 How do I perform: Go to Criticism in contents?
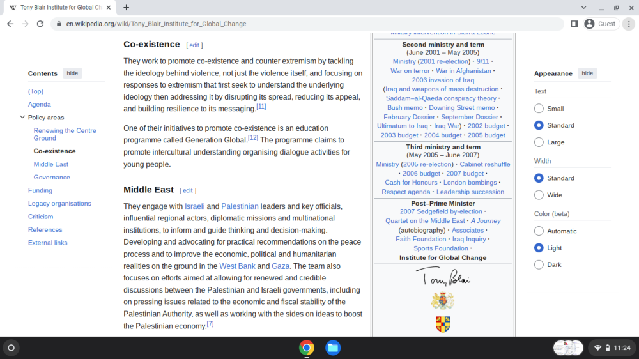pos(40,217)
